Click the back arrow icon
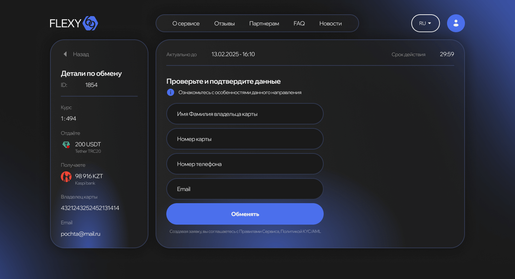 [x=65, y=54]
